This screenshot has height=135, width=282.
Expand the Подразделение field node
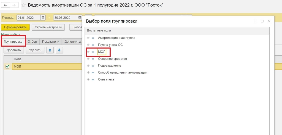(x=88, y=66)
